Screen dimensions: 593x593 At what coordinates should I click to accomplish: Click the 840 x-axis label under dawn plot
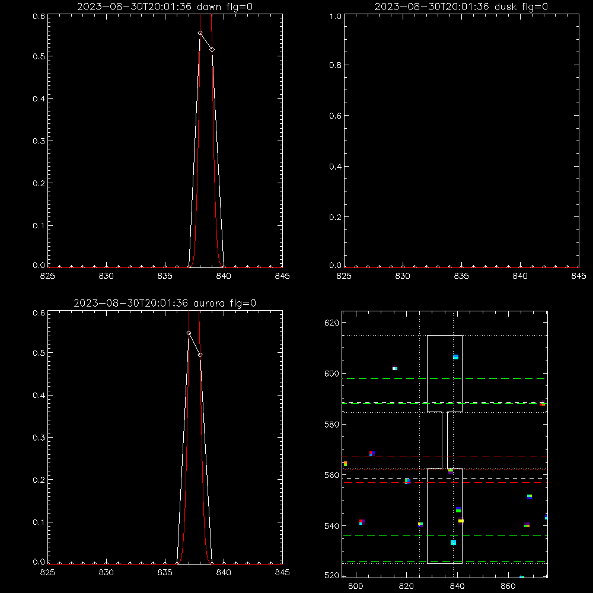point(224,276)
